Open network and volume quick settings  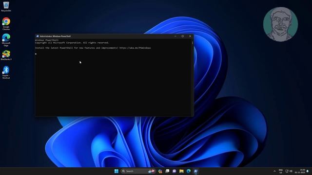[289, 171]
